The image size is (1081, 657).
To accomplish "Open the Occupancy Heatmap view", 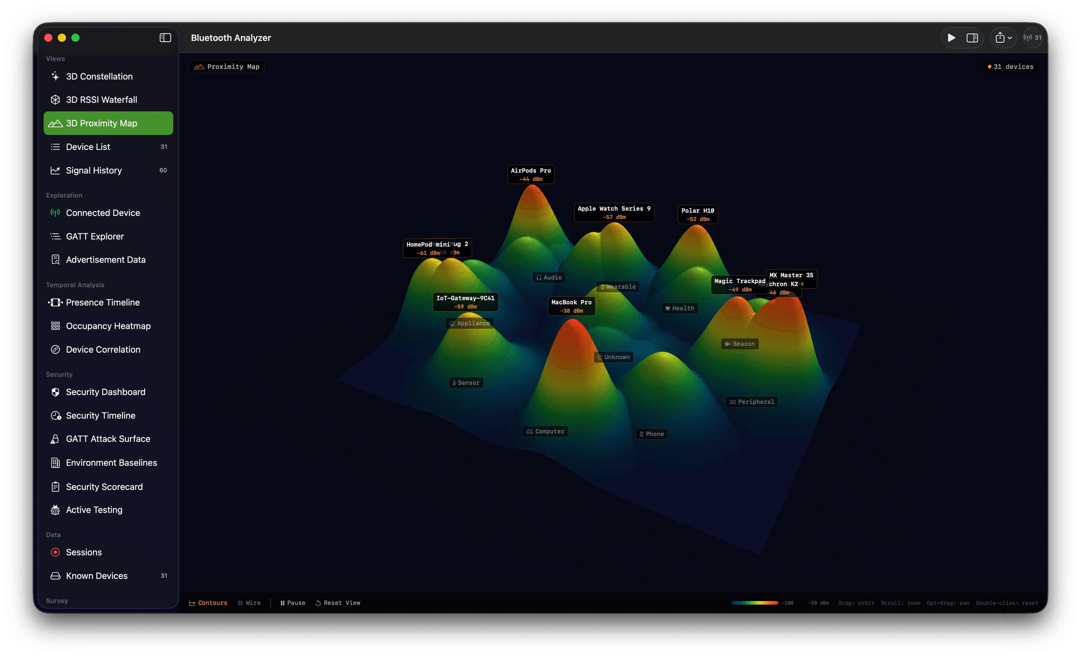I will point(108,326).
